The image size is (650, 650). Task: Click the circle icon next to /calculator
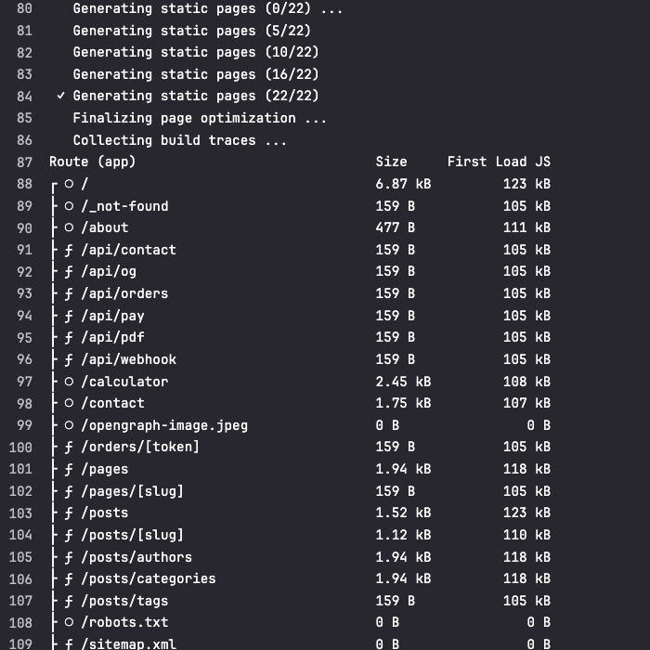click(x=69, y=382)
